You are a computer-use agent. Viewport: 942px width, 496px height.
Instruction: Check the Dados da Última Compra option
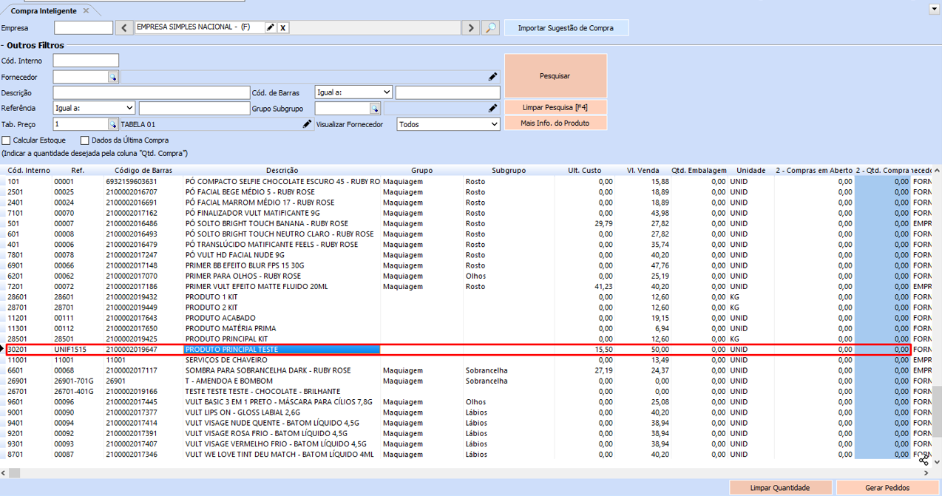tap(85, 140)
